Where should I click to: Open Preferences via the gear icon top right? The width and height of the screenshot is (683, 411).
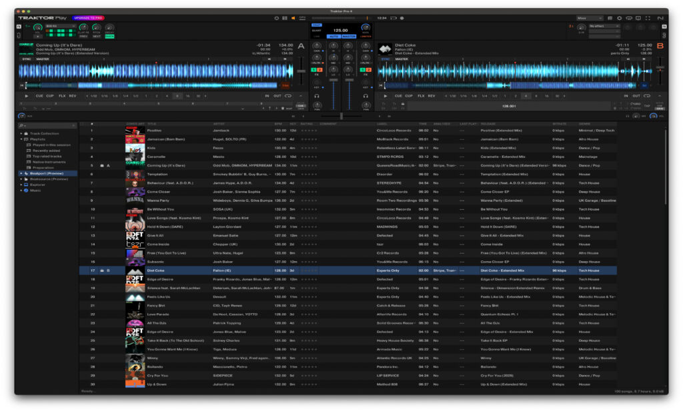pyautogui.click(x=620, y=18)
